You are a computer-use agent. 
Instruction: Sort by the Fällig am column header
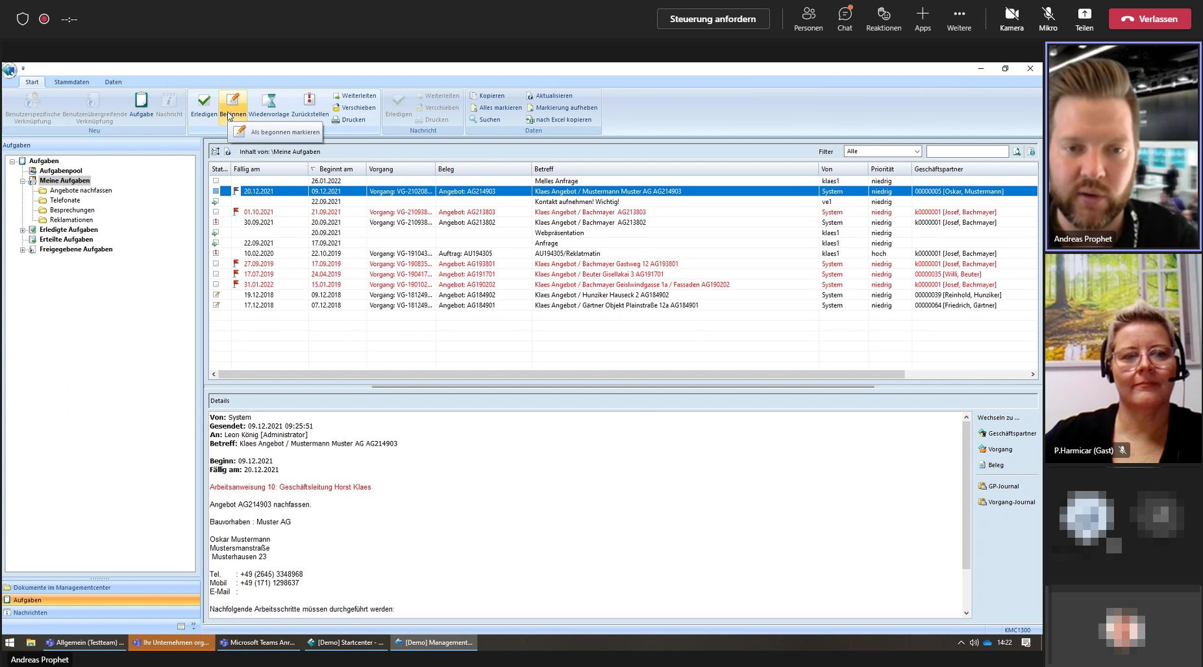coord(269,169)
